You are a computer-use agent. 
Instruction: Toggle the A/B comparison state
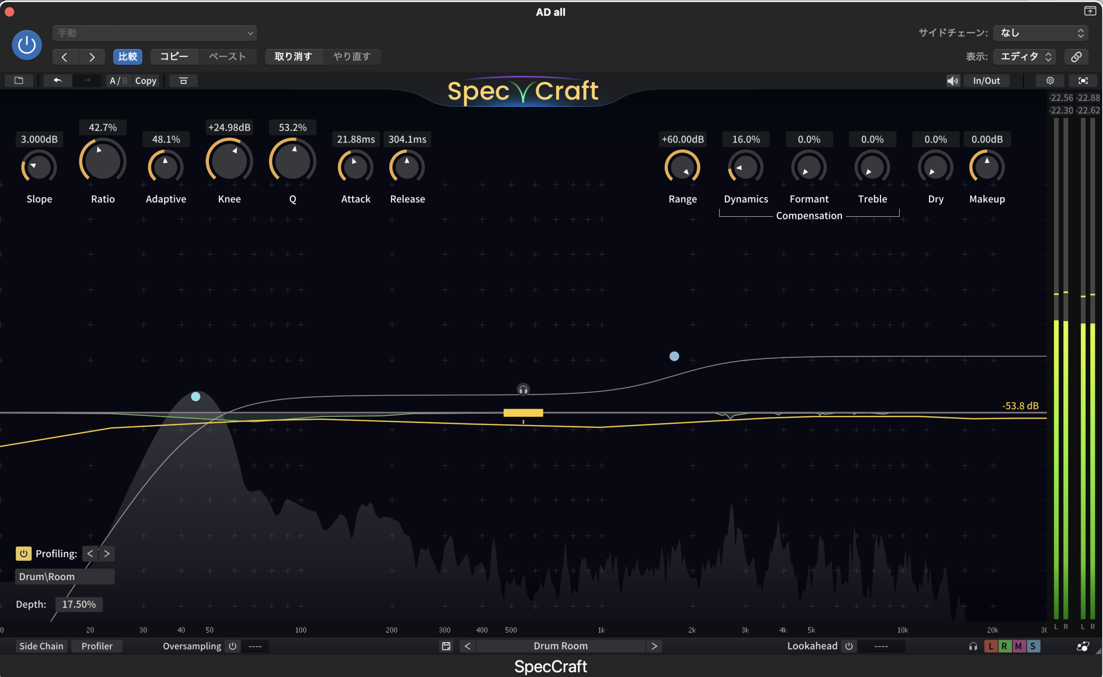118,81
